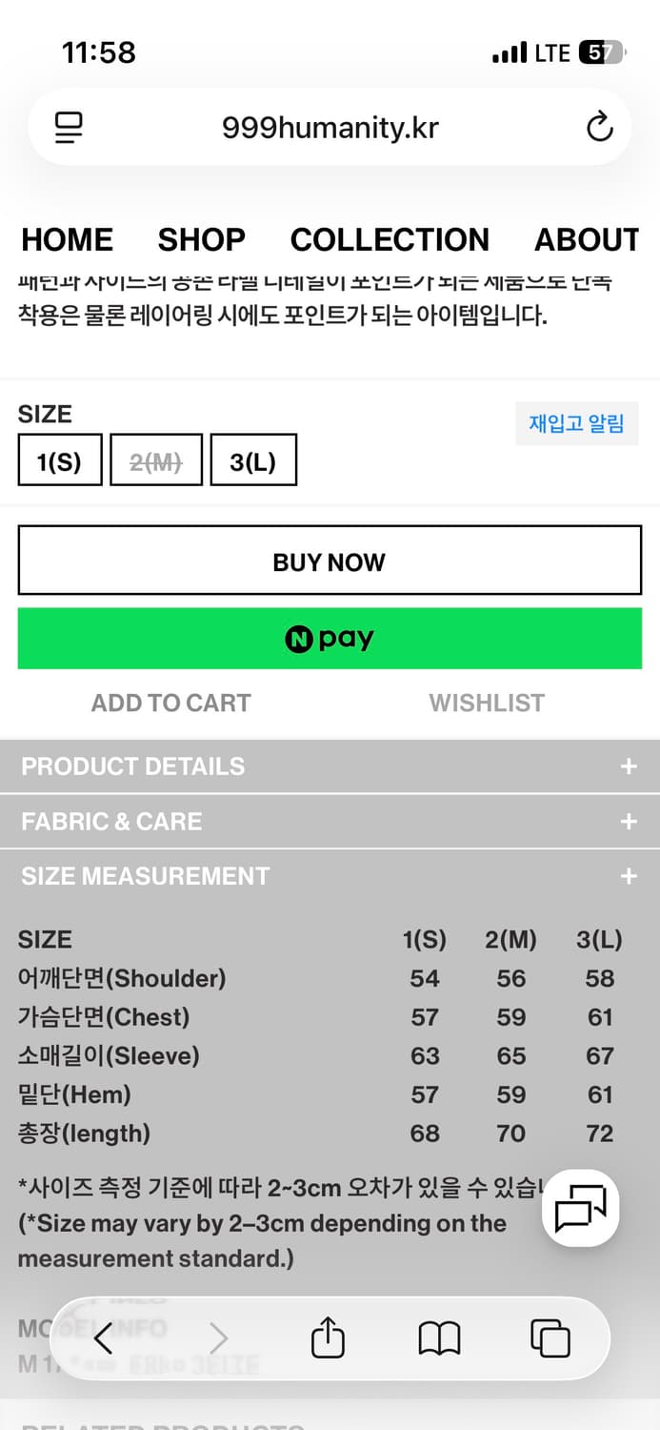
Task: Tap the browser back arrow
Action: (103, 1338)
